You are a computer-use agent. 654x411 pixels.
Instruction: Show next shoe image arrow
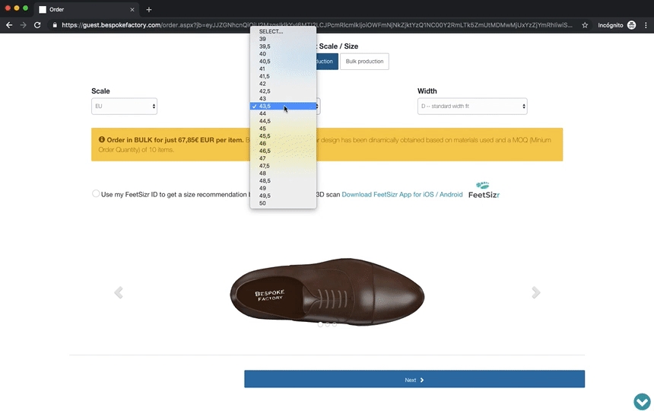[x=536, y=293]
